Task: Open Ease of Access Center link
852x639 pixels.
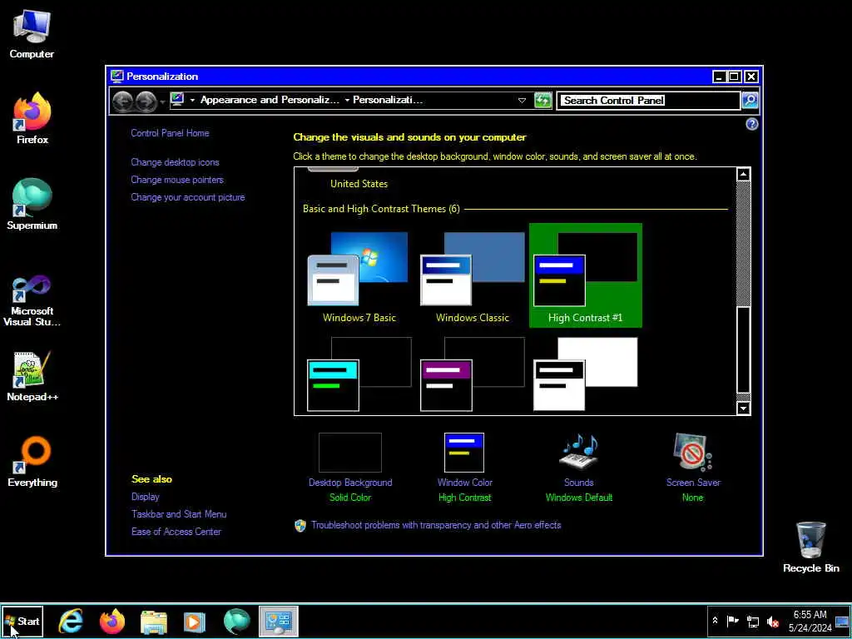Action: 176,532
